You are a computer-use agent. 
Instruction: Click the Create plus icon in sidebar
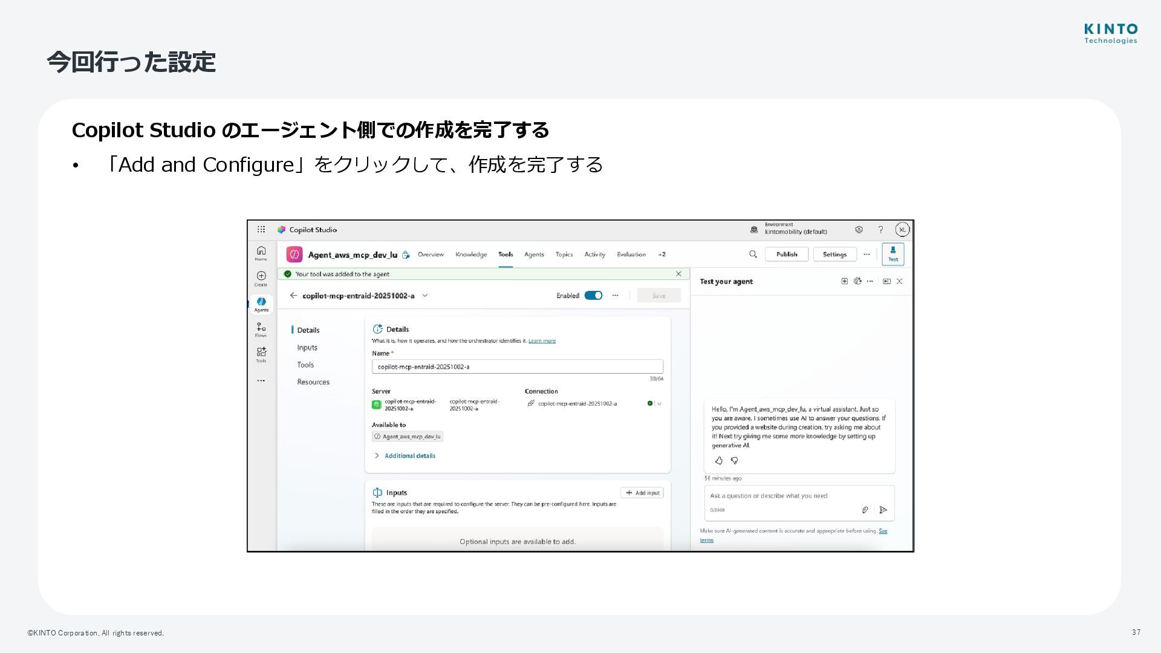point(261,278)
